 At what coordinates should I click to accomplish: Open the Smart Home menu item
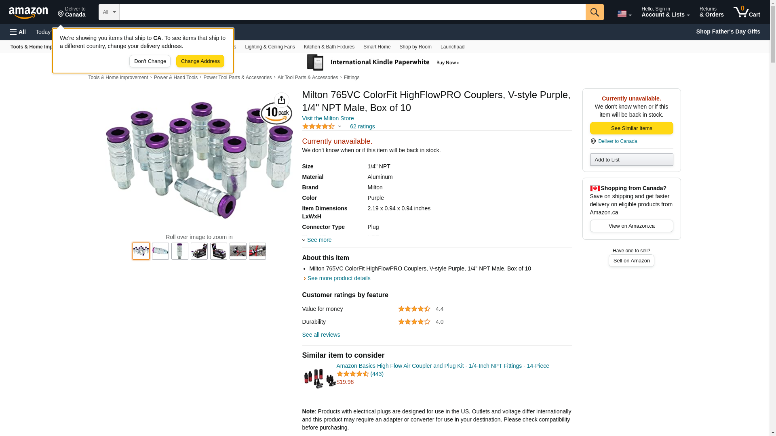click(x=377, y=47)
